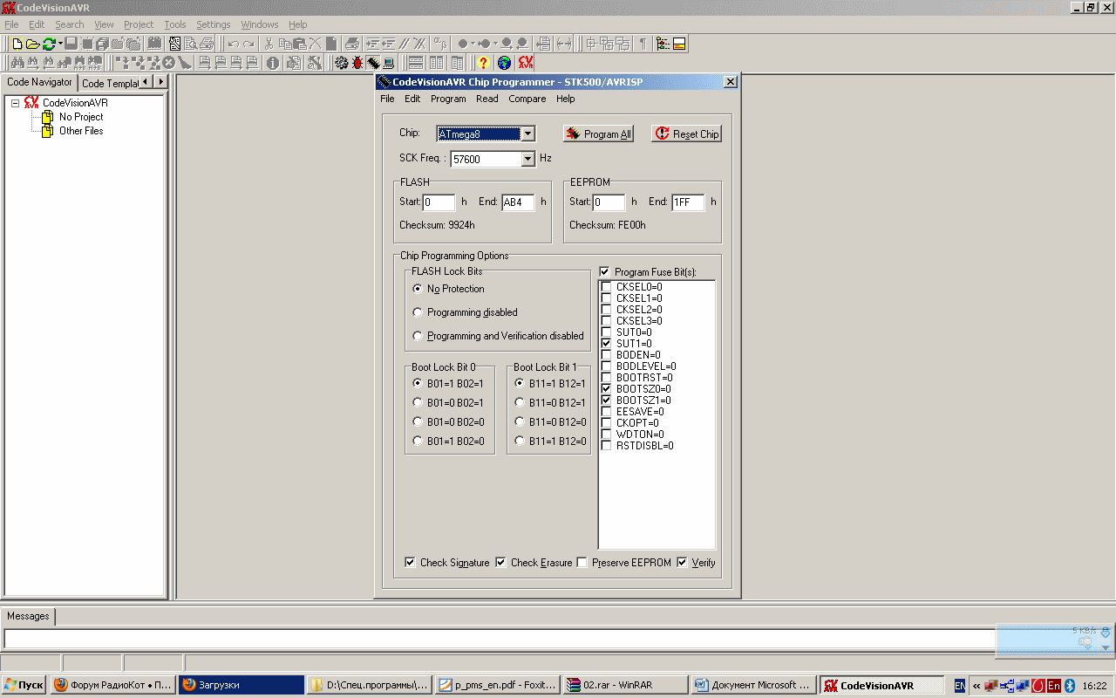This screenshot has height=698, width=1116.
Task: Open project configure icon in toolbar
Action: pos(314,63)
